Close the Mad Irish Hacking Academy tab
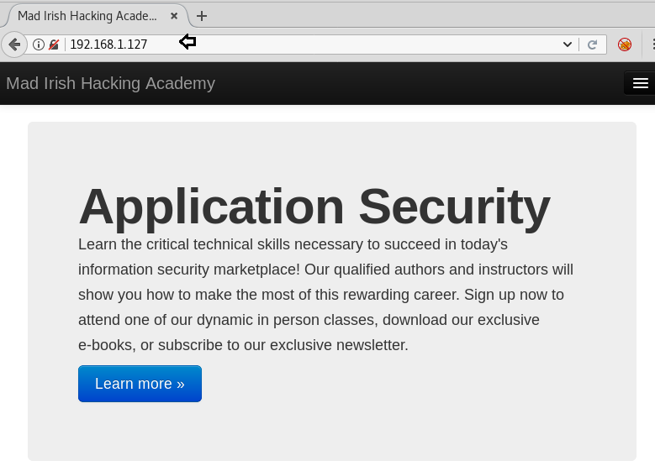The height and width of the screenshot is (466, 655). (174, 16)
